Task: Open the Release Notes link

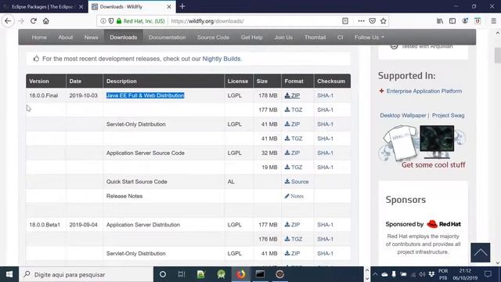Action: click(294, 197)
